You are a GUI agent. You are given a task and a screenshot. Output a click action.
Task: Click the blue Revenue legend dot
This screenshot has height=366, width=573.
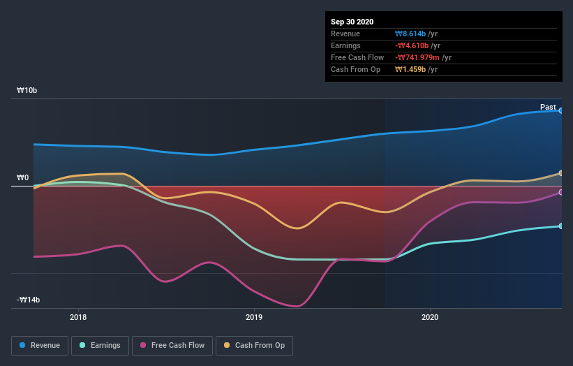(22, 345)
